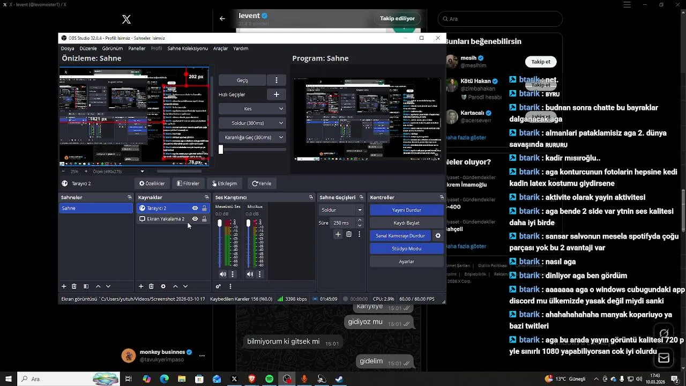Viewport: 686px width, 386px height.
Task: Pop out the Sahneler dock panel
Action: pyautogui.click(x=129, y=197)
